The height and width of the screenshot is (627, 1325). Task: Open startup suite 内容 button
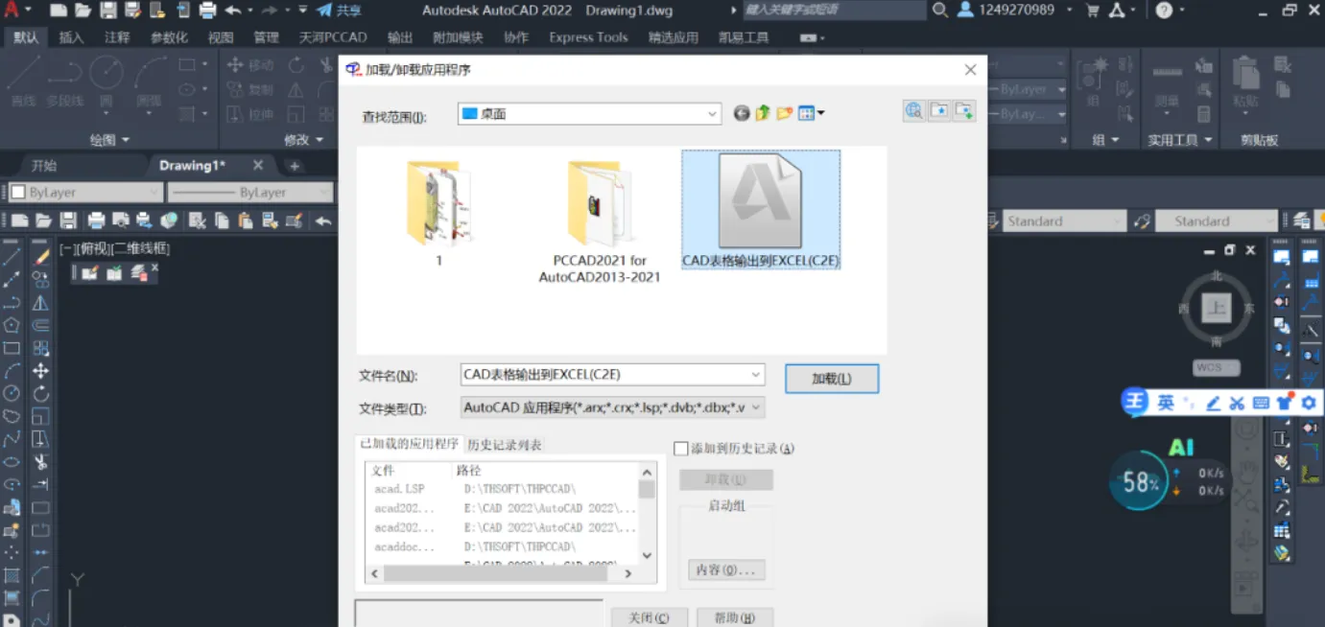pyautogui.click(x=726, y=569)
